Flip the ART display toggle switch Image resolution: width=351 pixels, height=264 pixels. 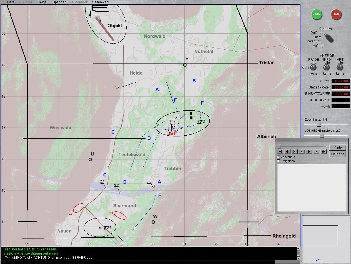pyautogui.click(x=340, y=68)
